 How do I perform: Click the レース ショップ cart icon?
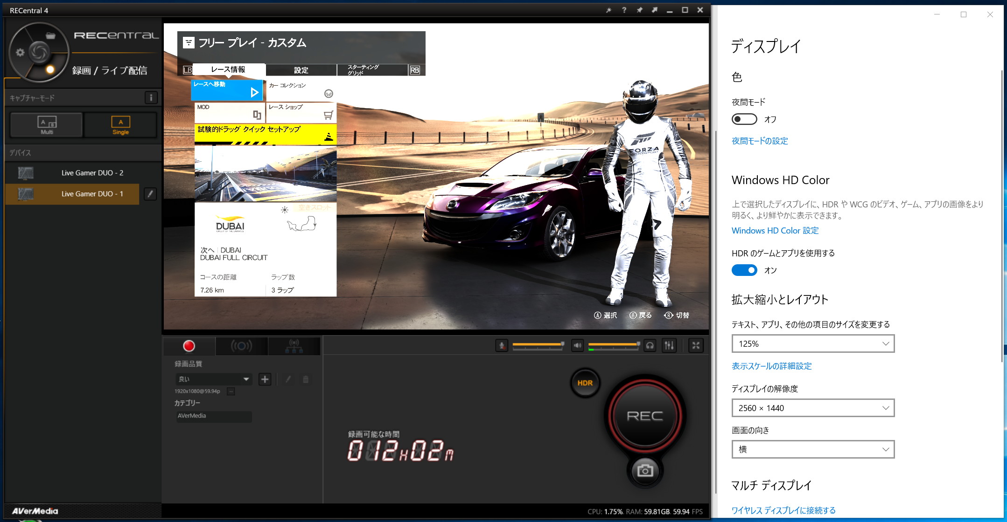pyautogui.click(x=329, y=115)
